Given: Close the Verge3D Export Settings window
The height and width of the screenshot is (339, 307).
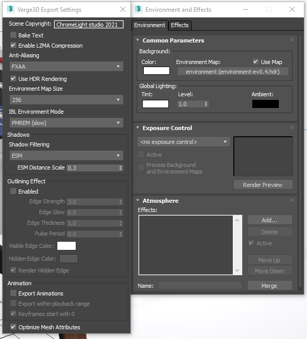Looking at the screenshot, I should (123, 9).
